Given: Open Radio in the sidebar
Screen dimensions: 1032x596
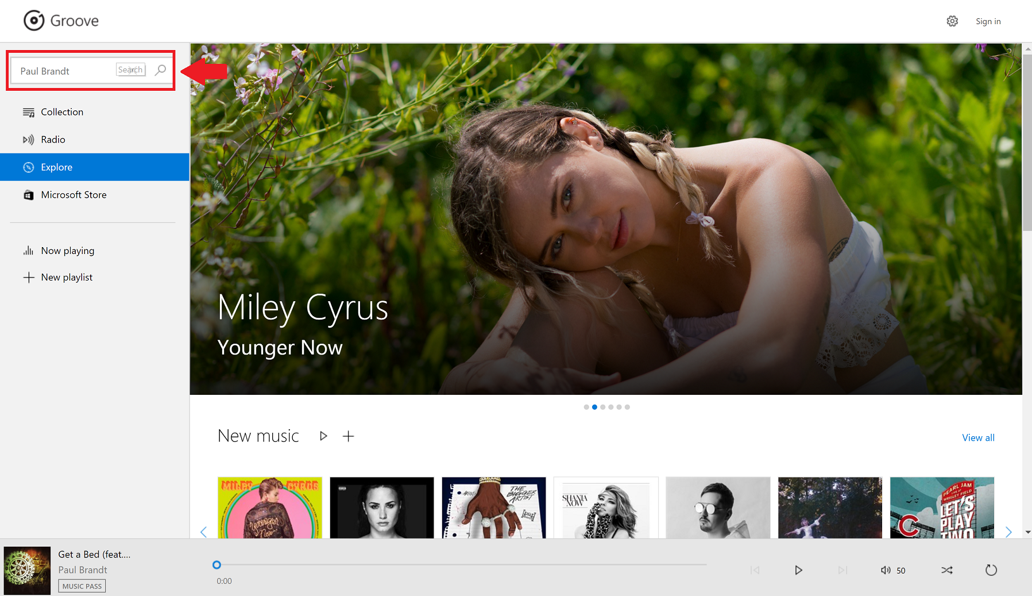Looking at the screenshot, I should point(95,140).
